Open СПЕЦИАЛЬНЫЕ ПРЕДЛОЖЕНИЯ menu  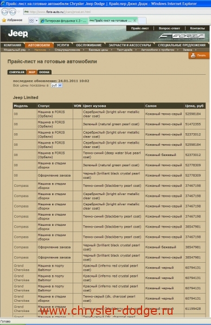[x=182, y=45]
